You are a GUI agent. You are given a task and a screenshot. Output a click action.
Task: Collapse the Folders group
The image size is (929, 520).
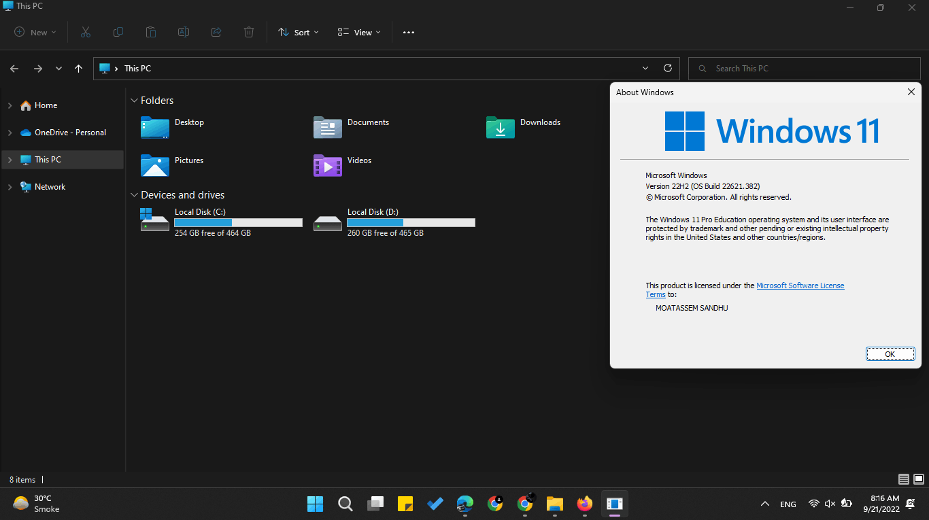134,101
